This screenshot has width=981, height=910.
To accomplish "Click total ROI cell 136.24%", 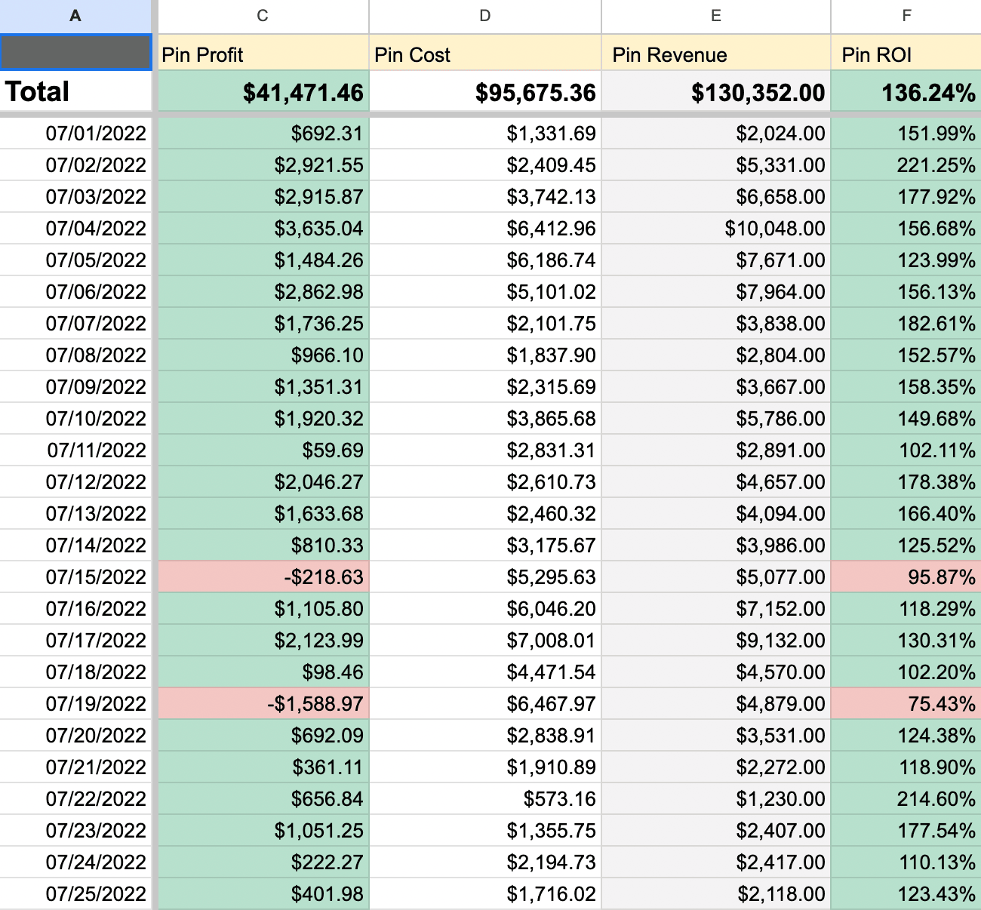I will coord(906,92).
